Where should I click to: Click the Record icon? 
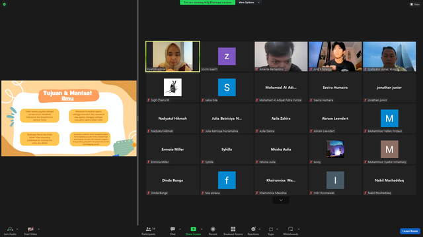point(213,229)
